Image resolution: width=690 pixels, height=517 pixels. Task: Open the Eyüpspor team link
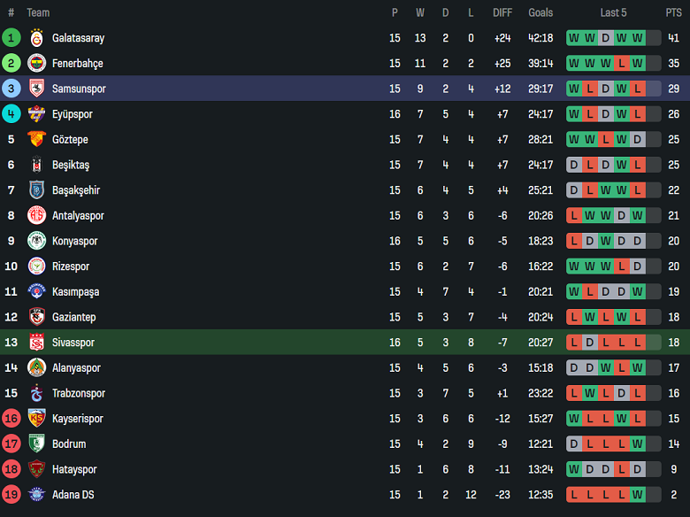point(73,114)
